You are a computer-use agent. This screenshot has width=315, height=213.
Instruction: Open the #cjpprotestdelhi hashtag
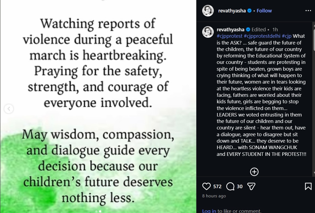click(x=262, y=36)
